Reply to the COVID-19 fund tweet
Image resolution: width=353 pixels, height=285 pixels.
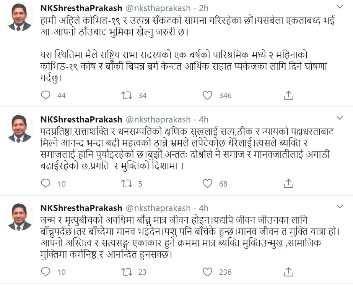coord(46,95)
